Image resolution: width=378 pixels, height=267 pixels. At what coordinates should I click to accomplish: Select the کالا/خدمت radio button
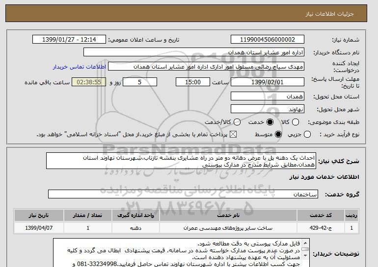tap(237, 122)
